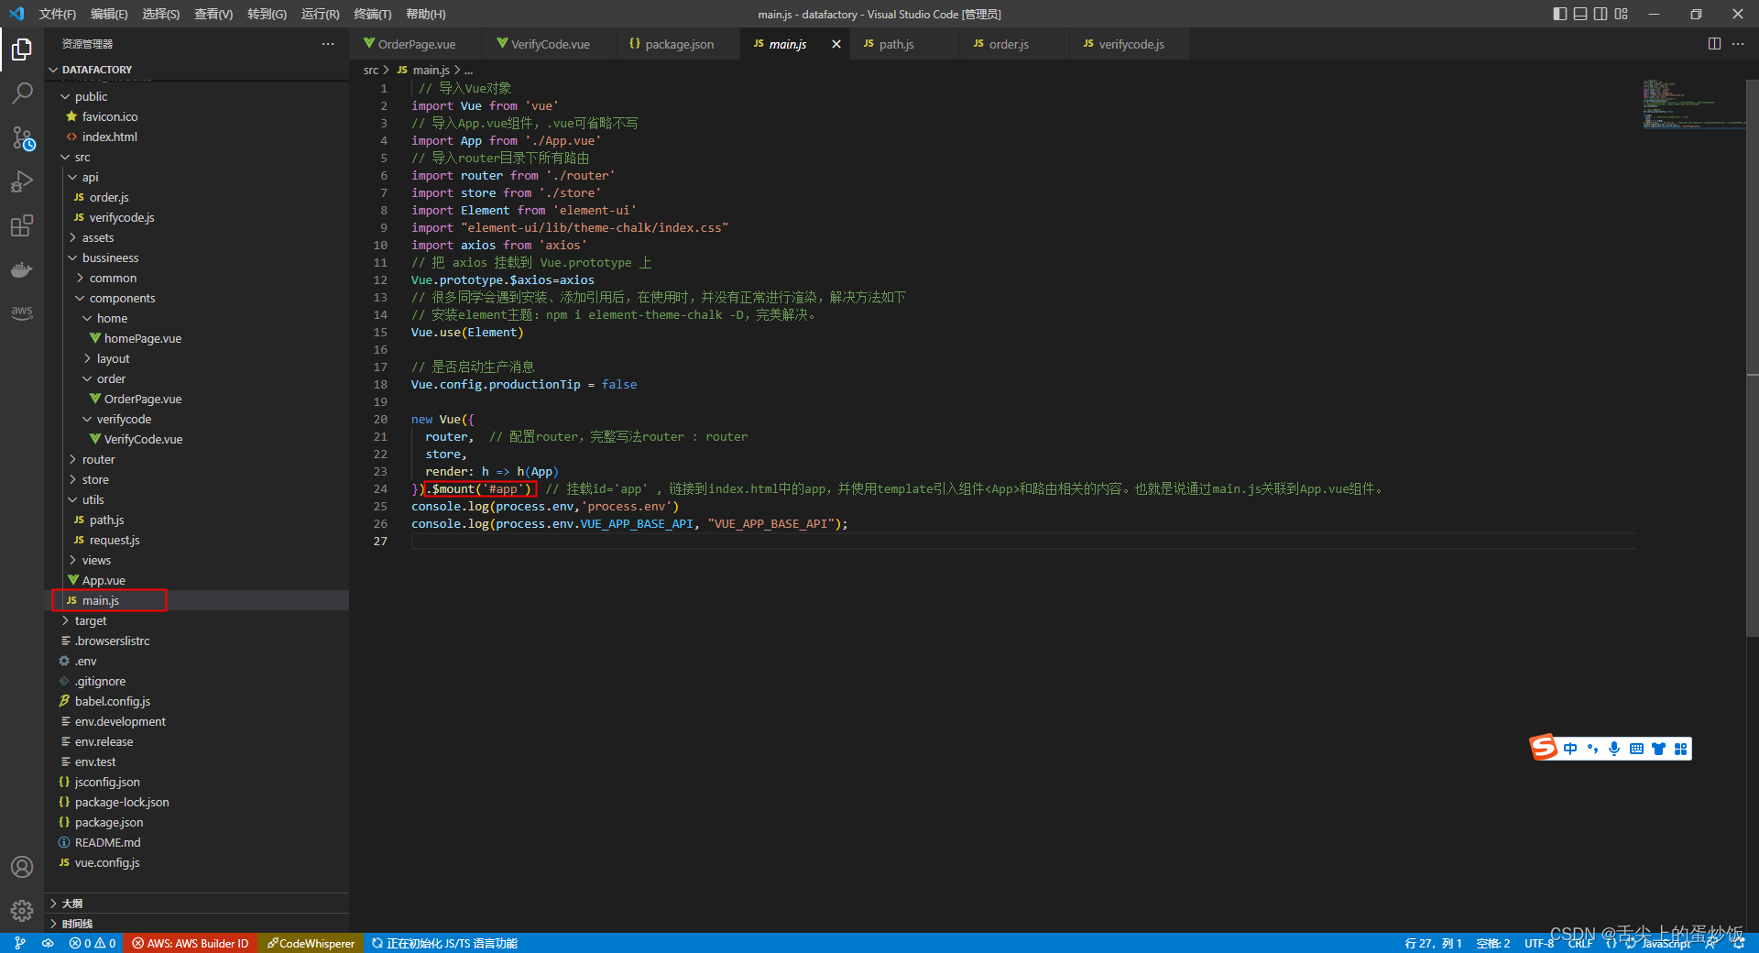Viewport: 1759px width, 953px height.
Task: Click the VS Code logo icon
Action: [x=16, y=14]
